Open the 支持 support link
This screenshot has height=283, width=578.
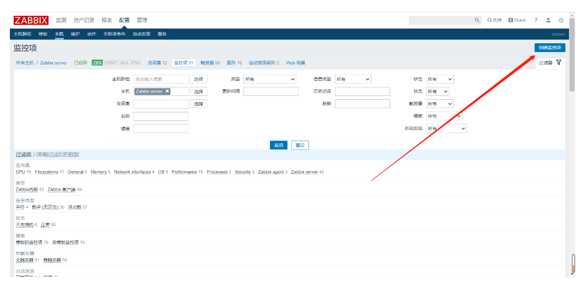tap(495, 20)
